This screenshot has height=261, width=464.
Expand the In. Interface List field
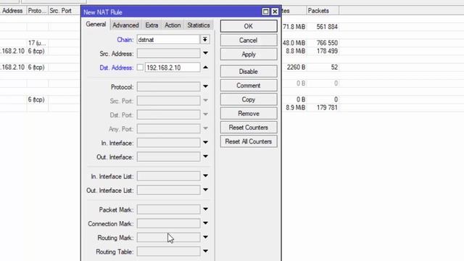click(205, 176)
